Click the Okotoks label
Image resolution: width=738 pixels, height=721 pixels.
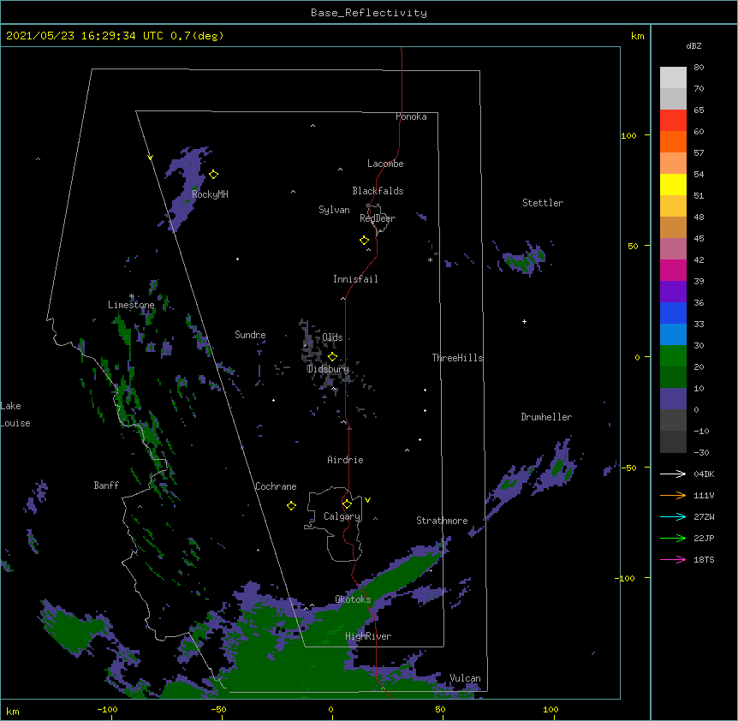pos(353,599)
